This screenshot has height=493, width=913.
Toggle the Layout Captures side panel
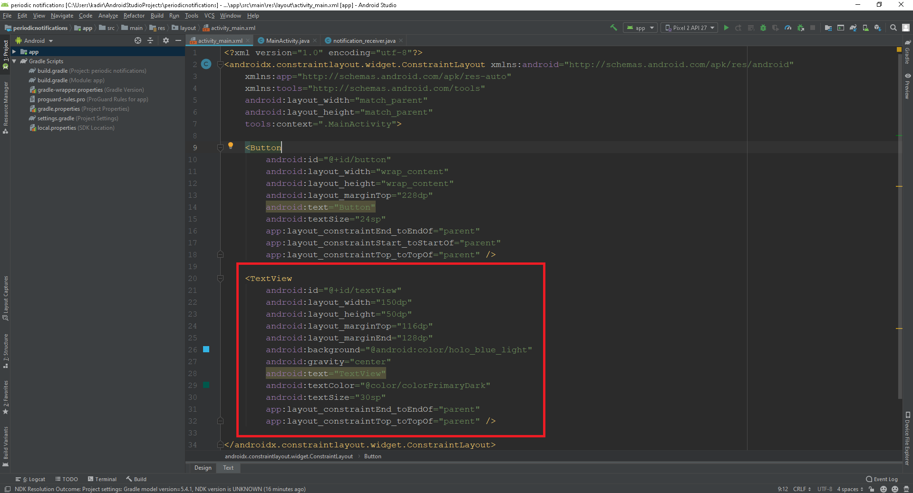(x=6, y=298)
